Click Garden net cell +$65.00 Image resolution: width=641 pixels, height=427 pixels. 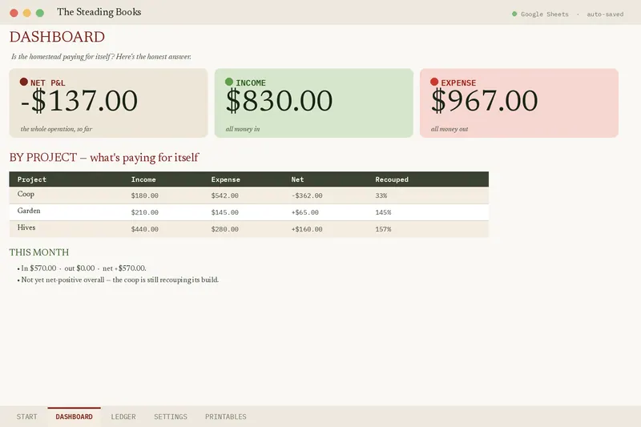tap(305, 212)
